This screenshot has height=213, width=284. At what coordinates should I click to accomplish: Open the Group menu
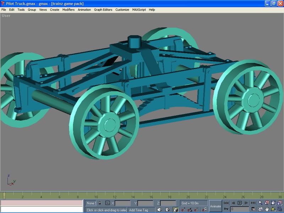click(32, 10)
